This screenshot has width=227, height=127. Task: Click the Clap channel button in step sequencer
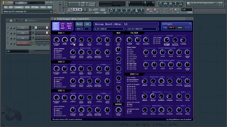click(24, 33)
